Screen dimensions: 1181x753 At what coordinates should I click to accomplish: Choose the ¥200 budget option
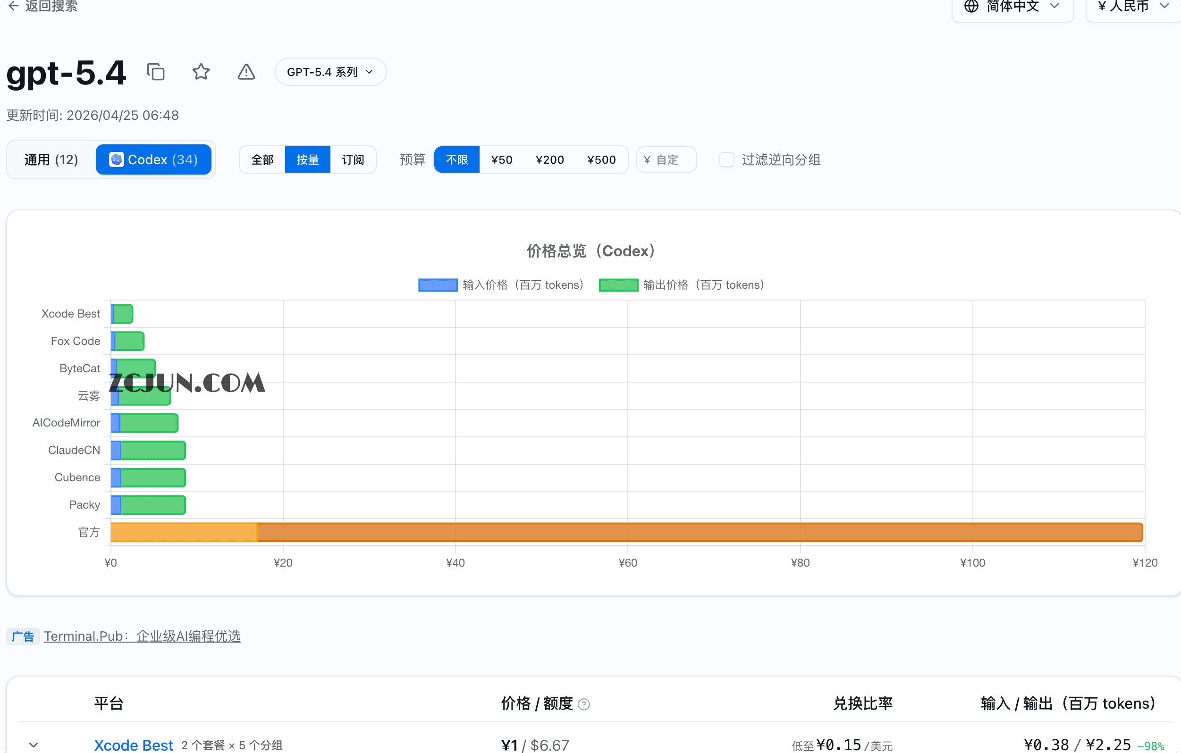point(550,160)
